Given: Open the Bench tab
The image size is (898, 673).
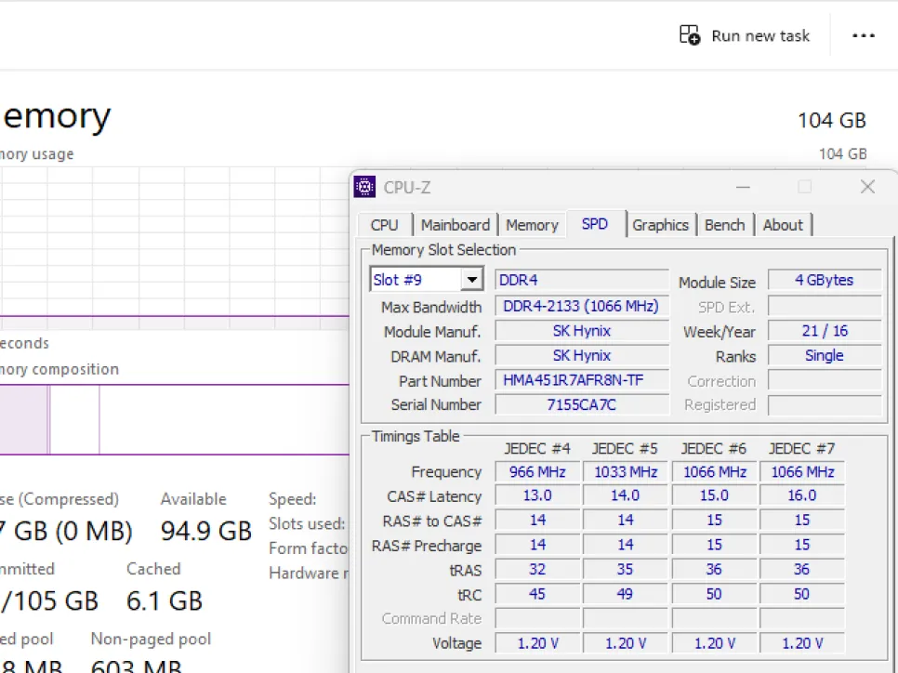Looking at the screenshot, I should pyautogui.click(x=724, y=225).
